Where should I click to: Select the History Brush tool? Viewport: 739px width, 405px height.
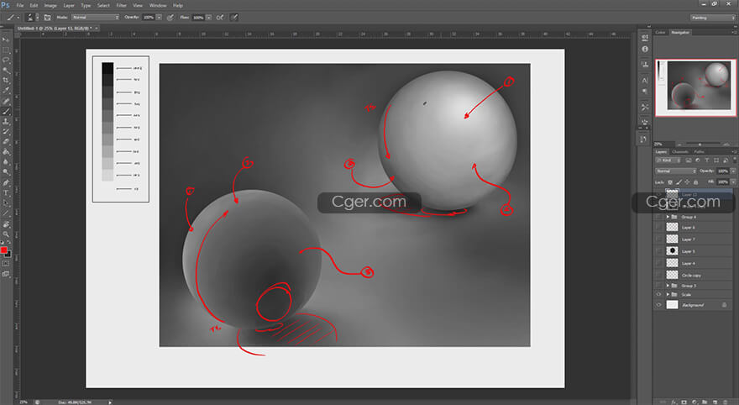[x=6, y=132]
